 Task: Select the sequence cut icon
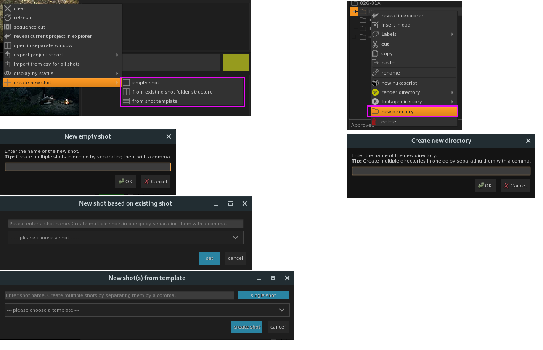pyautogui.click(x=8, y=27)
